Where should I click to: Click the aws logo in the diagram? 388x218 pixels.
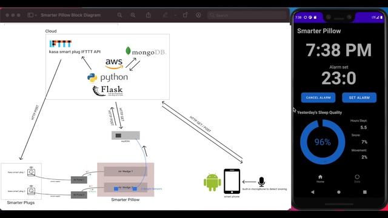pos(114,64)
